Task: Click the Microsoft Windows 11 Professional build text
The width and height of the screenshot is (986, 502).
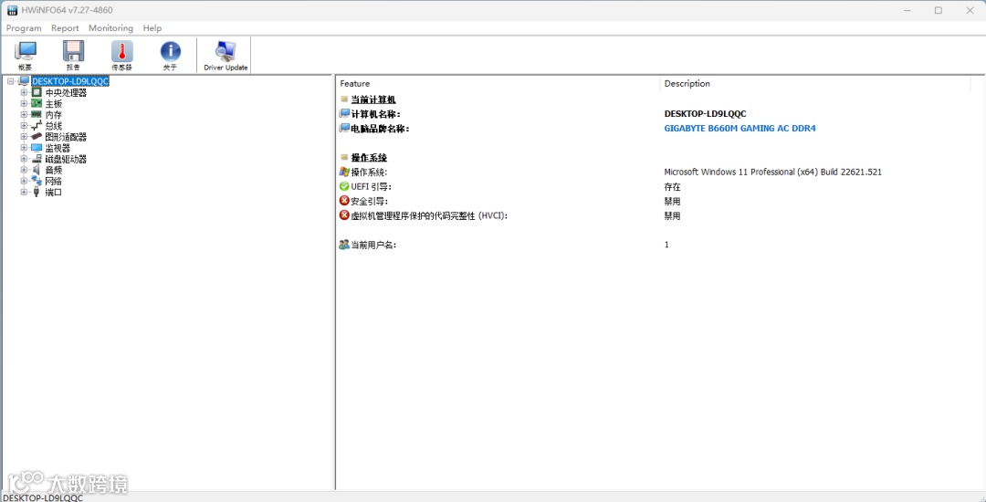Action: 773,172
